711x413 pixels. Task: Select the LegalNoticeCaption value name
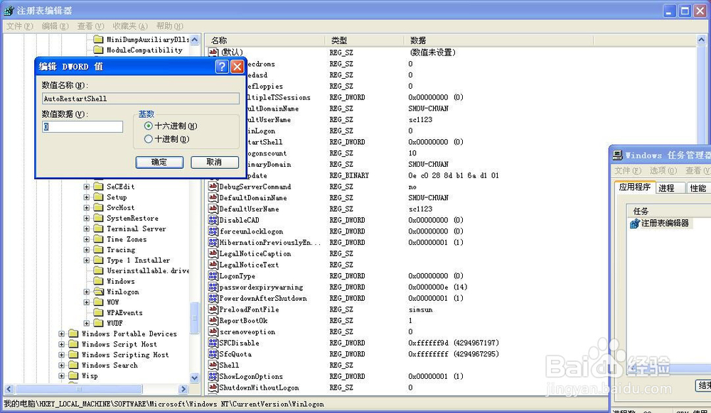pos(255,253)
